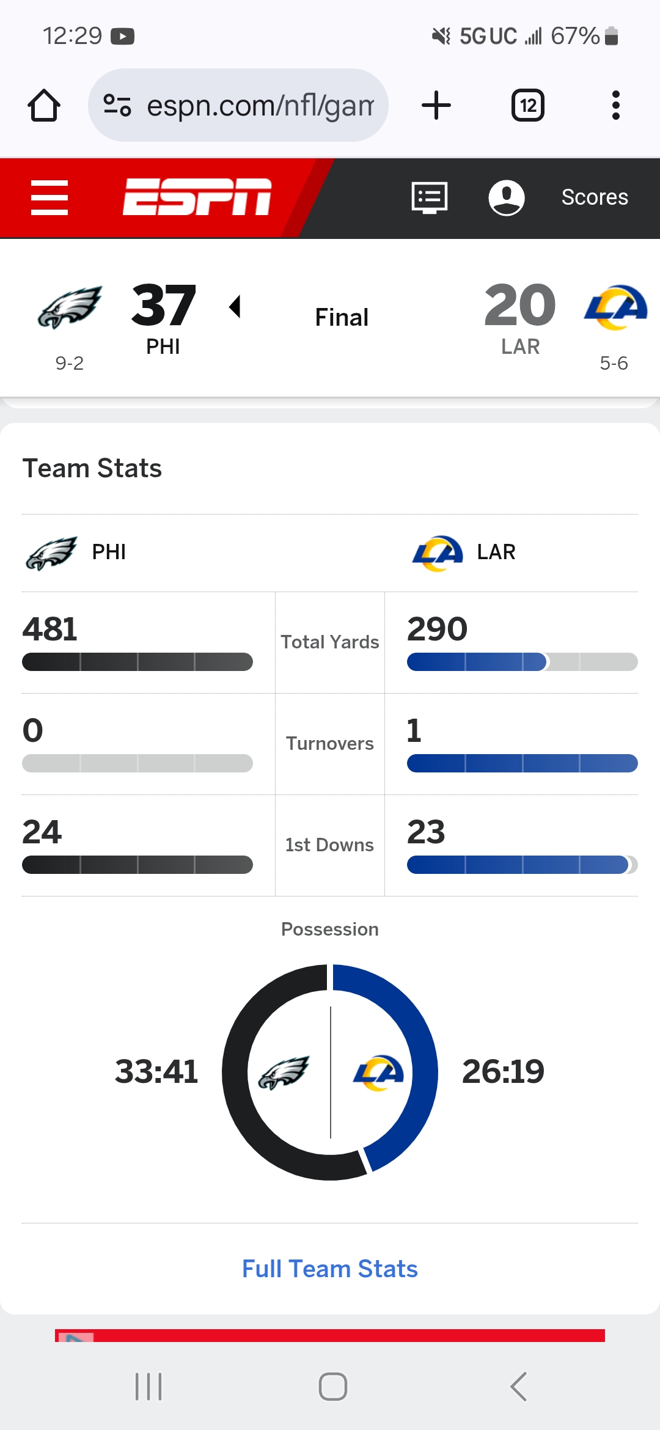This screenshot has width=660, height=1430.
Task: Open the user profile icon
Action: point(506,197)
